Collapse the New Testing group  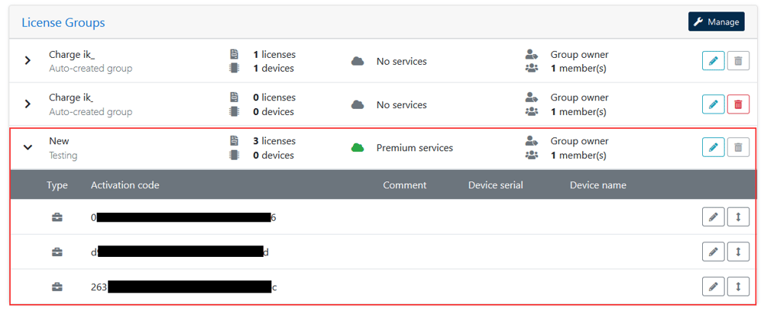click(x=28, y=147)
